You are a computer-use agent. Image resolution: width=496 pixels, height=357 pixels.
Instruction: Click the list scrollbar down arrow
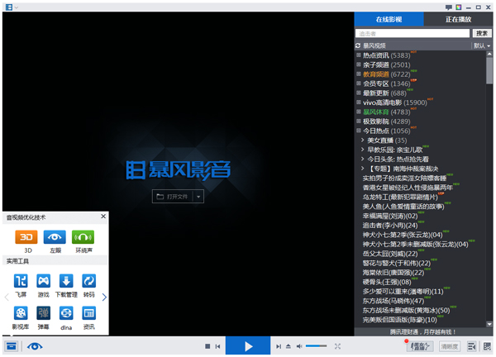489,324
